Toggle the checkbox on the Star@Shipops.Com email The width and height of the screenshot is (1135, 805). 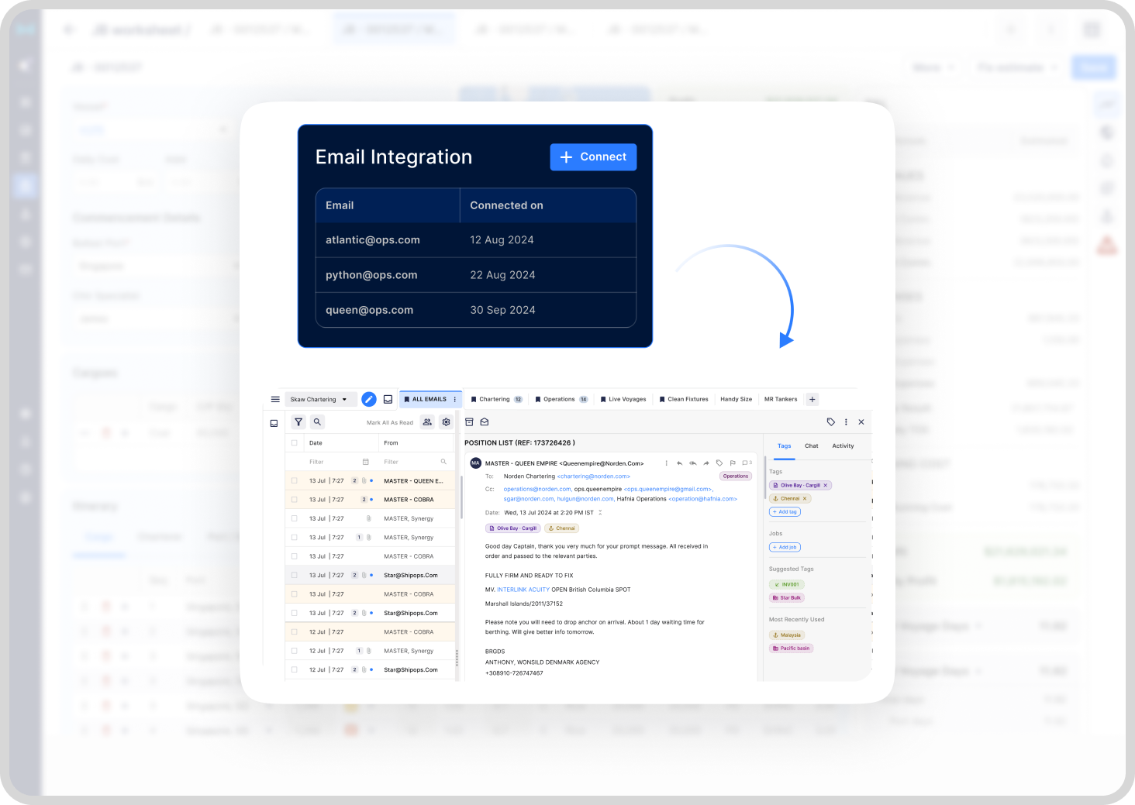(295, 575)
